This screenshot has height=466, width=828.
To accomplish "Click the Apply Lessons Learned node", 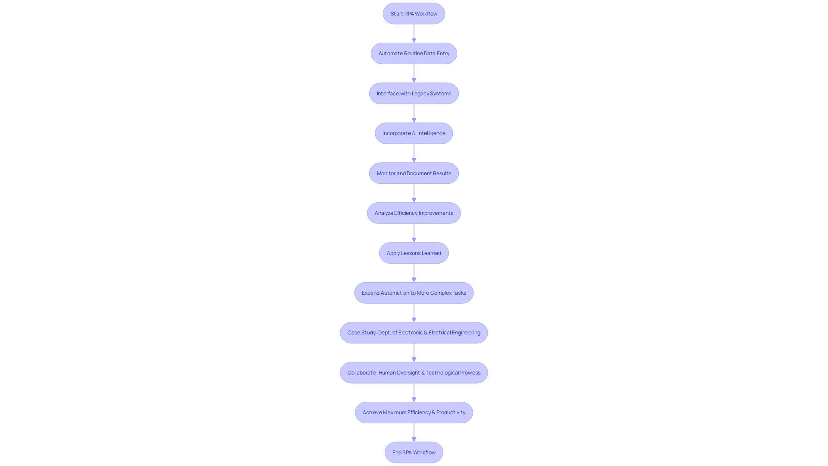I will click(x=414, y=252).
